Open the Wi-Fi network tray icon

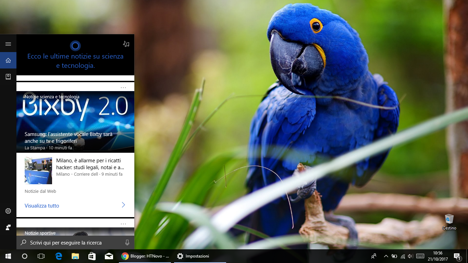[403, 256]
